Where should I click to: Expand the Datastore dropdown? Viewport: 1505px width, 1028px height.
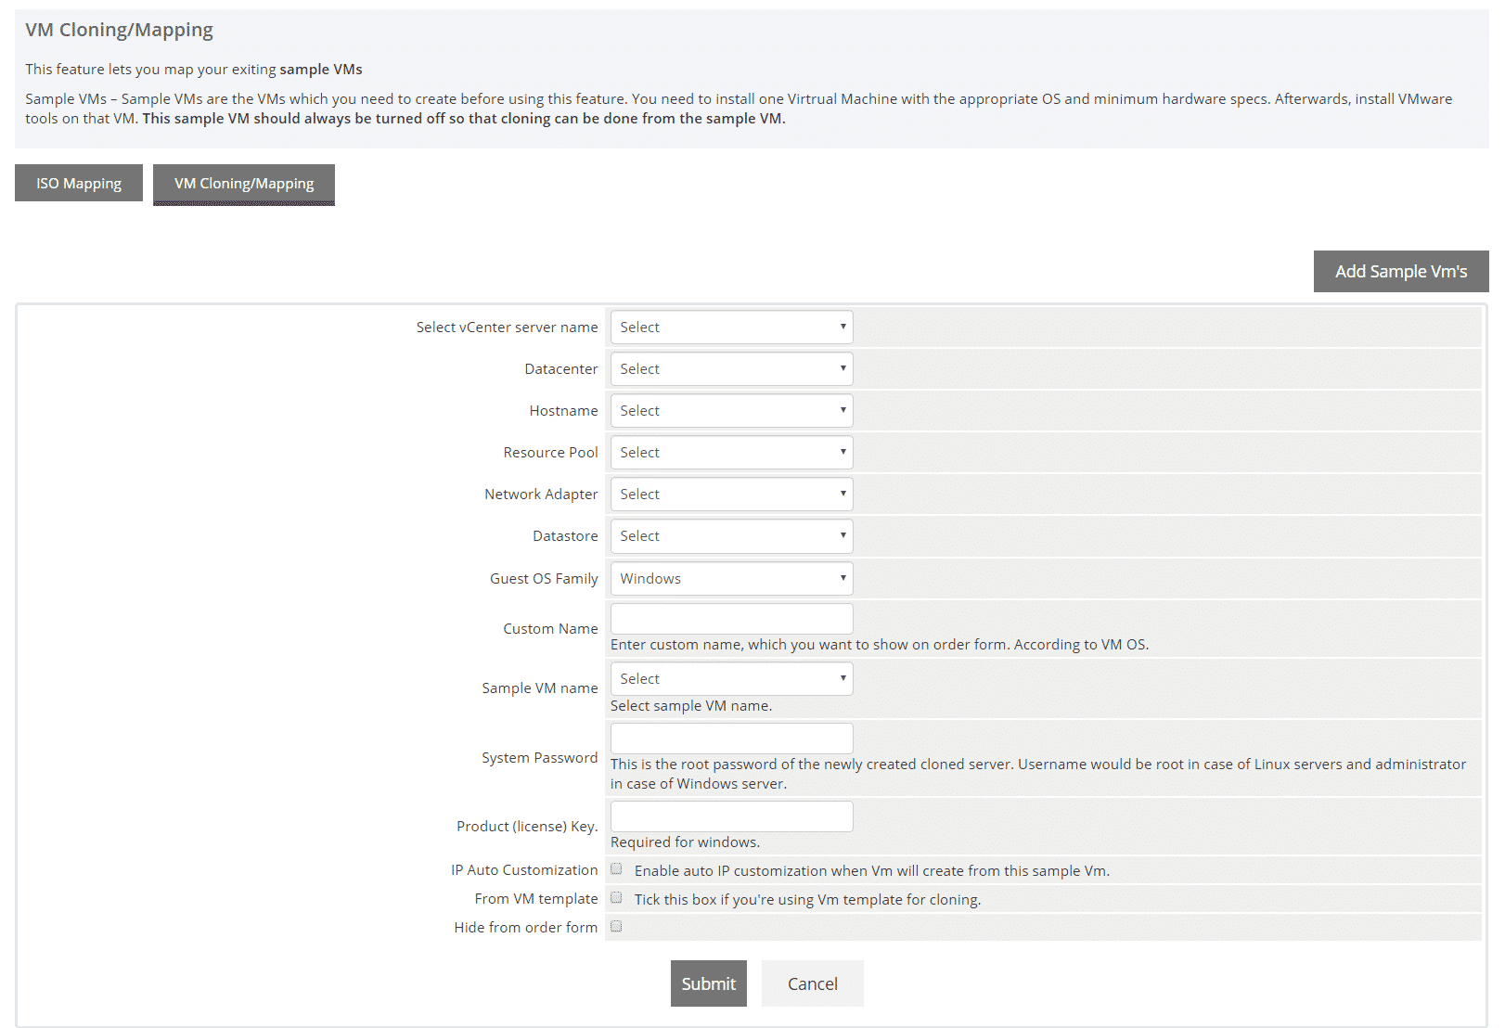click(731, 536)
